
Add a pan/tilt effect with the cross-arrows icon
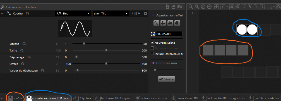point(163,23)
